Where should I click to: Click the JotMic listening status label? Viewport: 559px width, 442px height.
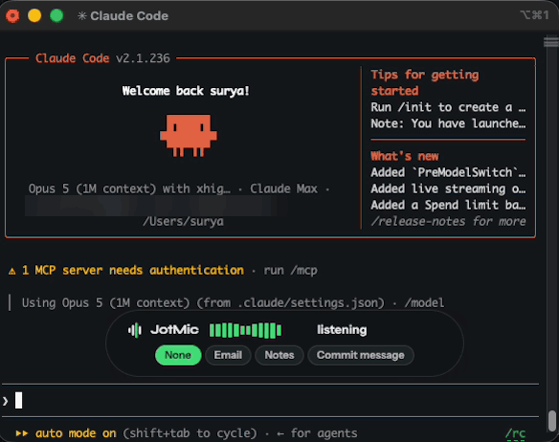(342, 330)
